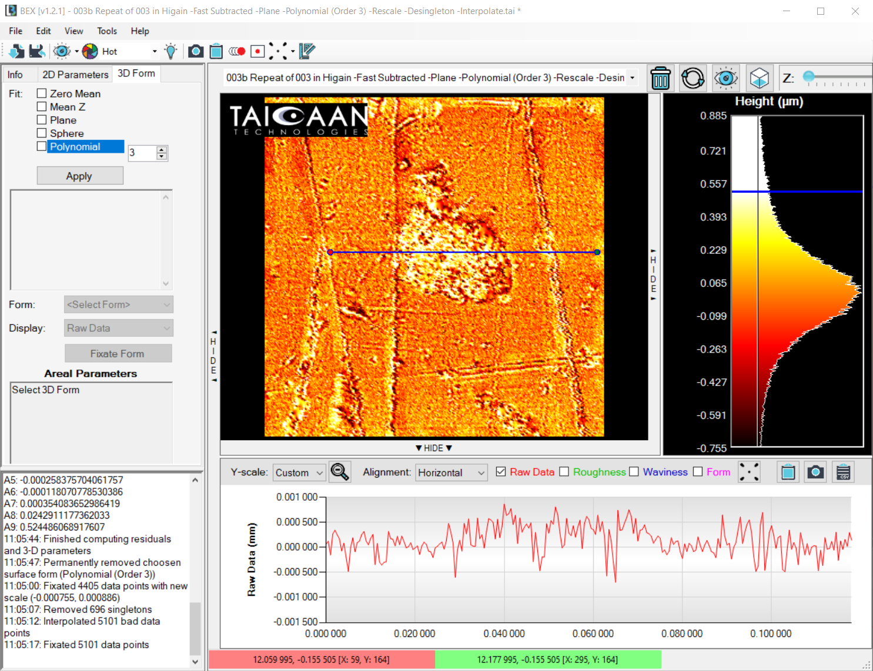Click the magnifier icon beside Y-scale
Screen dimensions: 873x671
(x=340, y=472)
